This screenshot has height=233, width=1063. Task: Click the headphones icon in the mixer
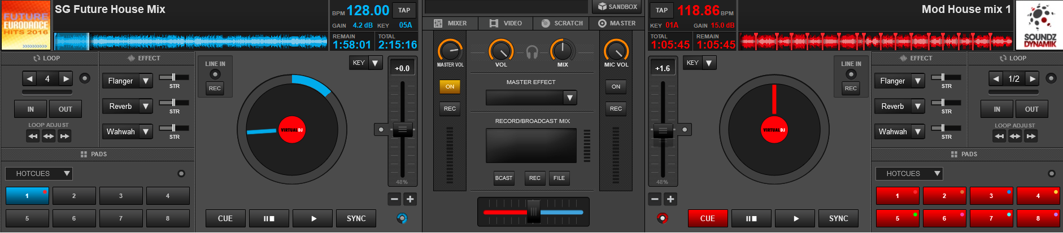(531, 52)
